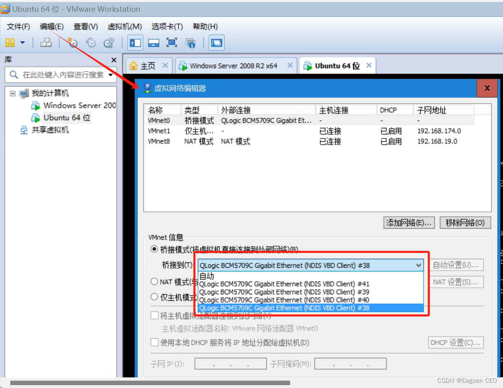
Task: Click the Unity mode toolbar icon
Action: pyautogui.click(x=190, y=42)
